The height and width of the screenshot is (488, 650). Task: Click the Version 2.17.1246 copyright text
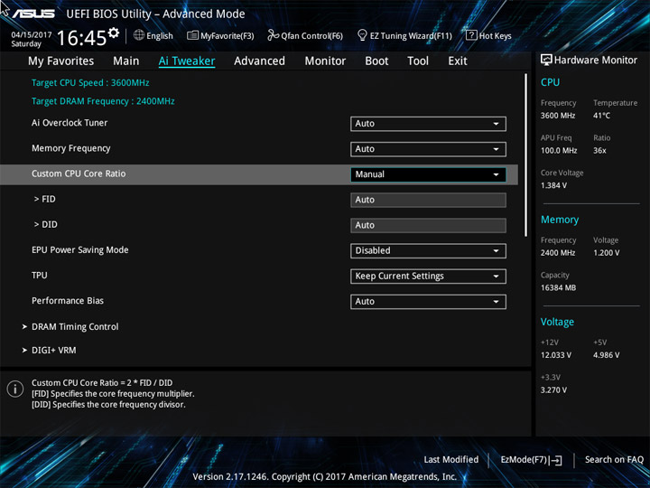coord(325,476)
